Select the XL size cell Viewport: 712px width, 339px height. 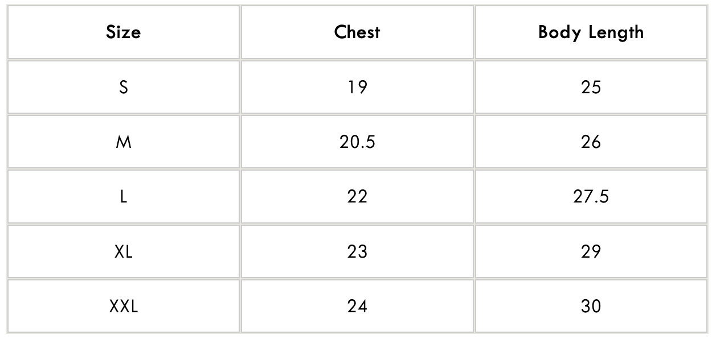click(x=123, y=251)
